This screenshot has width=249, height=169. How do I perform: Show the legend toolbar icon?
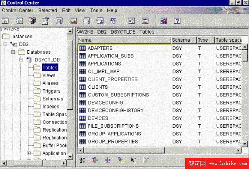145,21
